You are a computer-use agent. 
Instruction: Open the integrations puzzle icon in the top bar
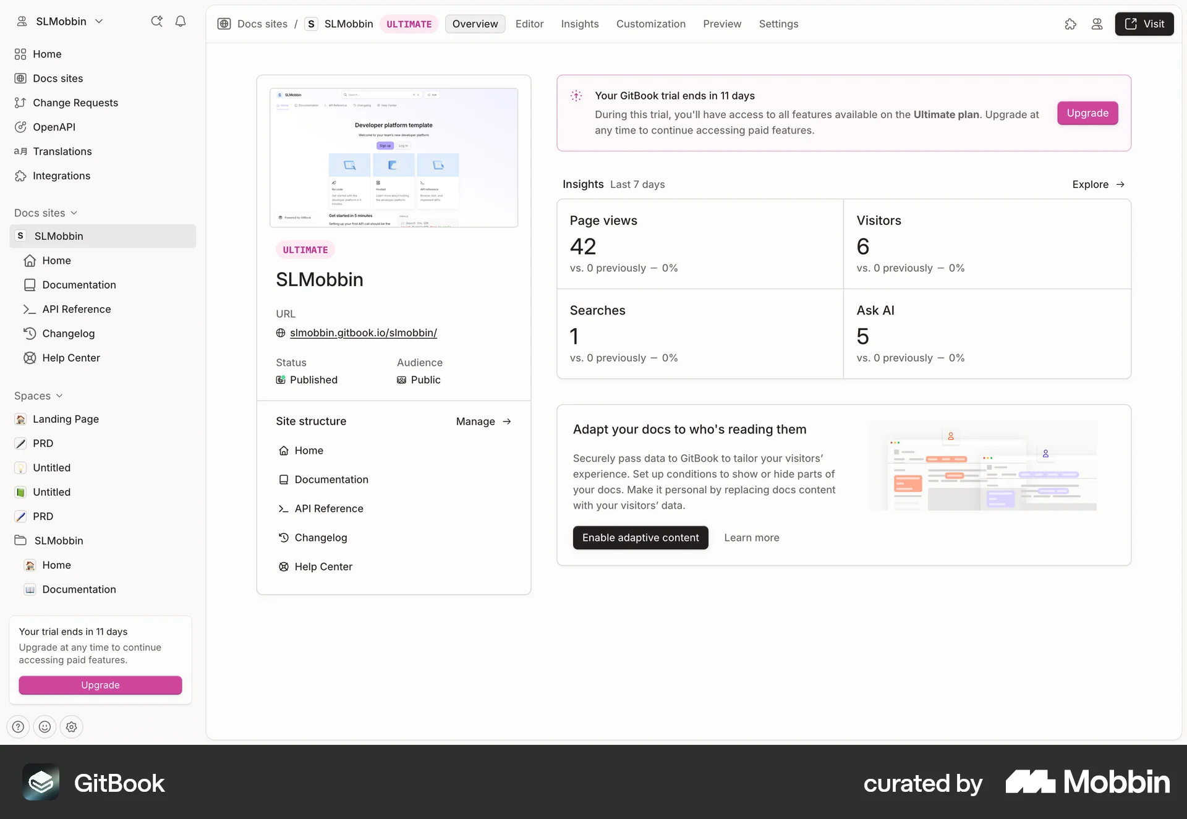click(1071, 24)
